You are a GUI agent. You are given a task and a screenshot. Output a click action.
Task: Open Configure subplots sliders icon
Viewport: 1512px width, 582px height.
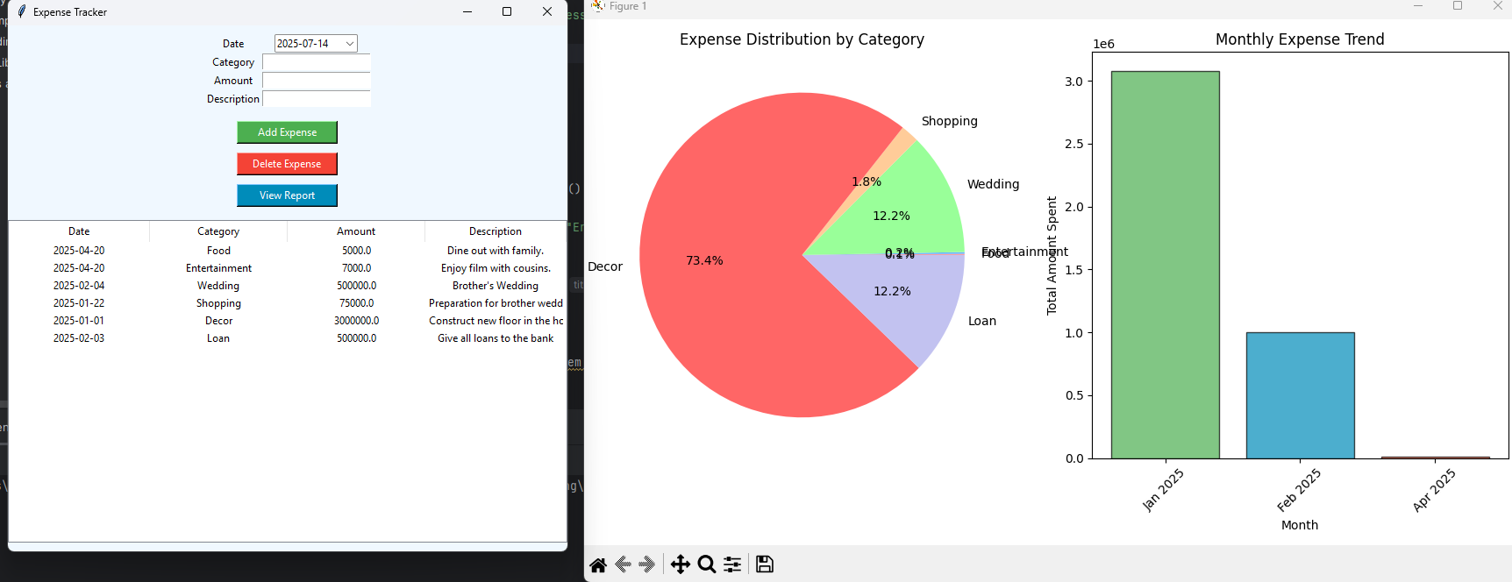tap(732, 564)
